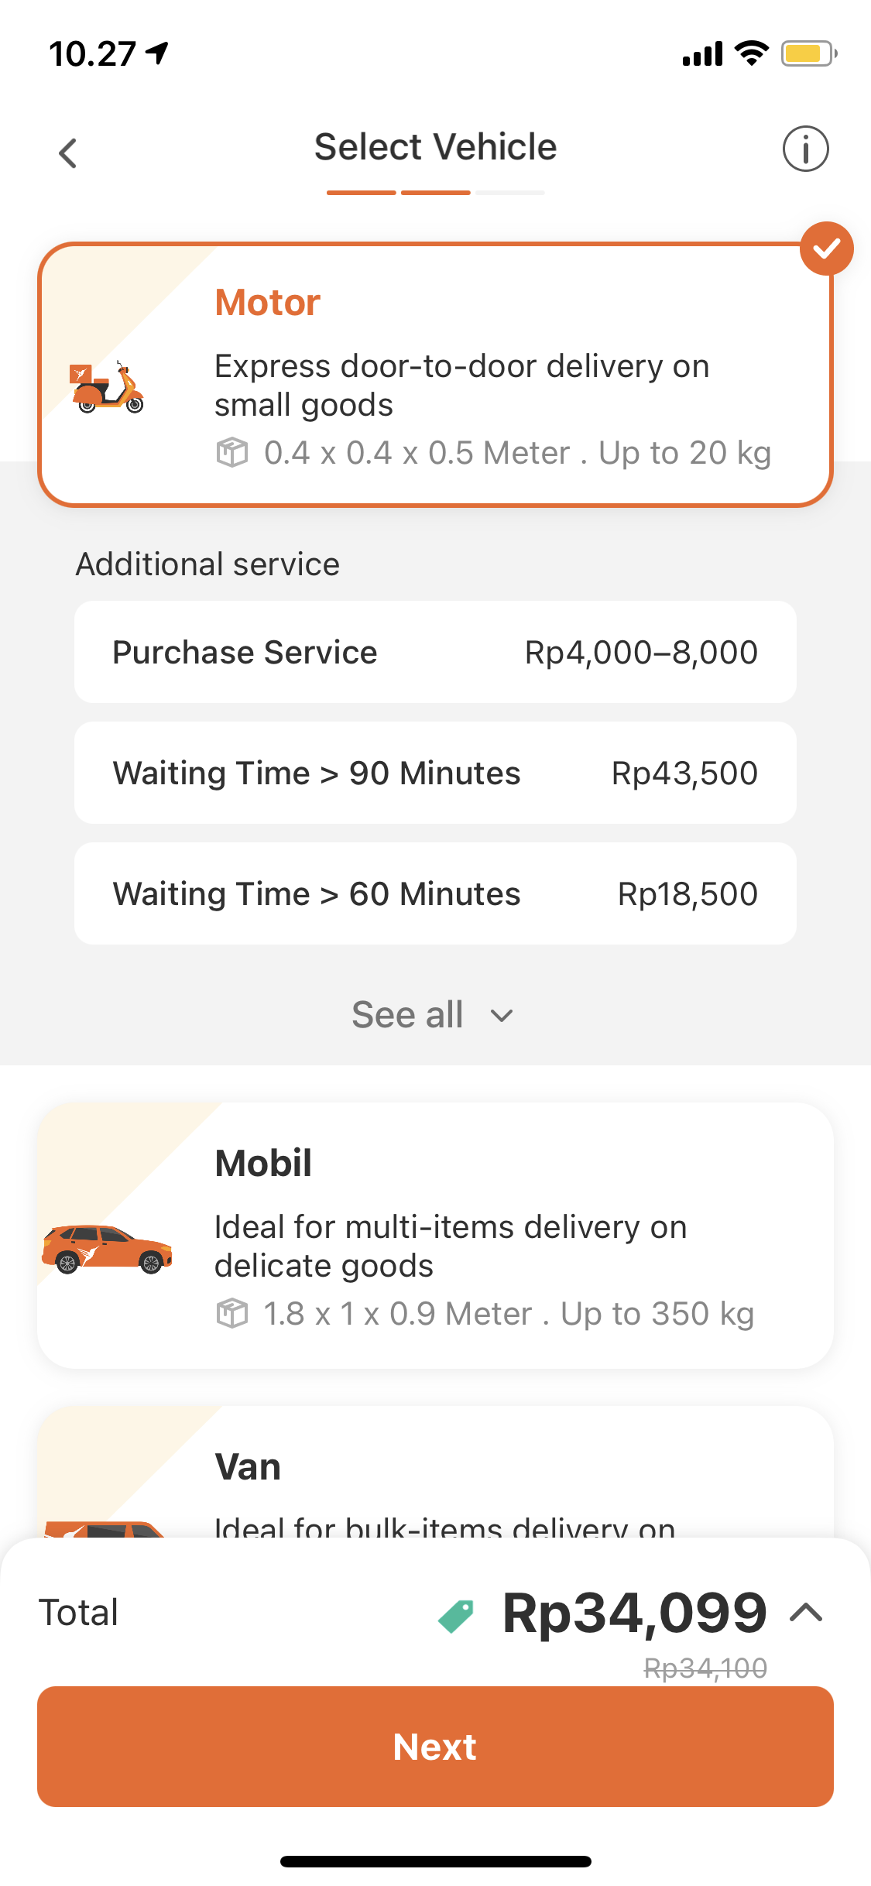This screenshot has height=1886, width=871.
Task: Toggle the Purchase Service add-on
Action: point(435,652)
